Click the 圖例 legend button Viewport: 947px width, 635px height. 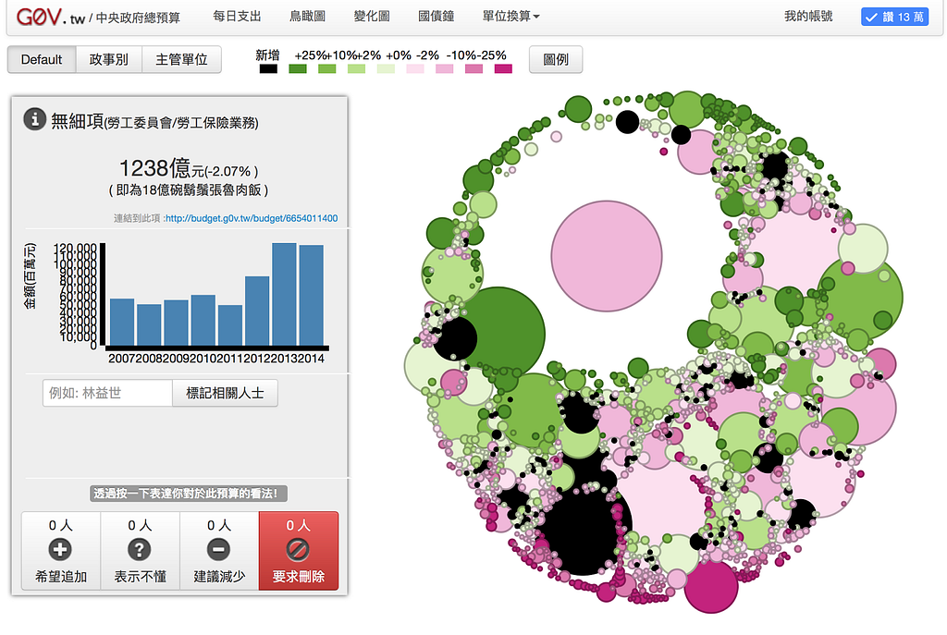pyautogui.click(x=556, y=60)
